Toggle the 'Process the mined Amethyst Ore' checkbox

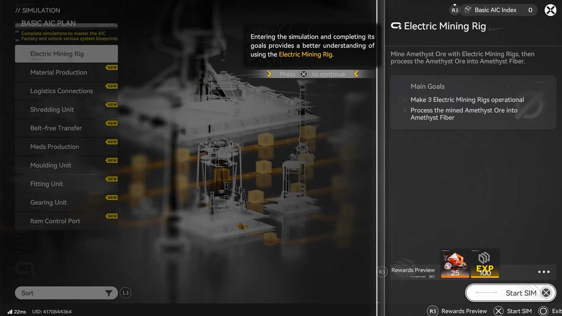tap(405, 110)
